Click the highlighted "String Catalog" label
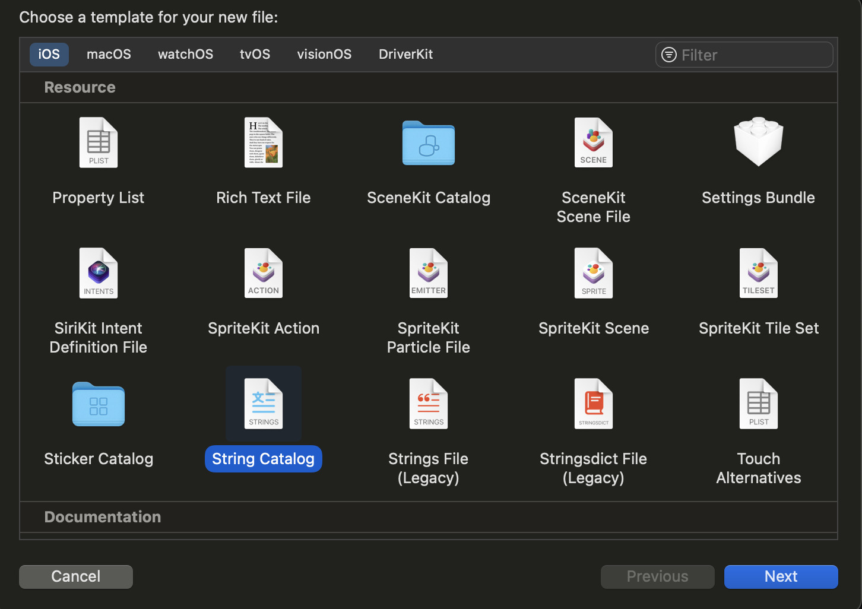 (264, 459)
